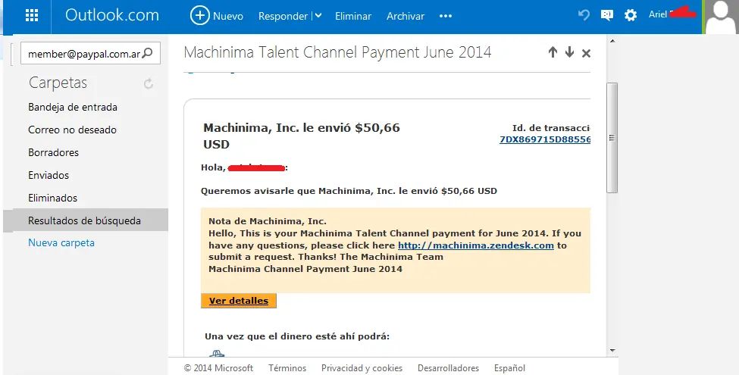Change language via Español footer link
Viewport: 739px width, 375px height.
tap(509, 368)
